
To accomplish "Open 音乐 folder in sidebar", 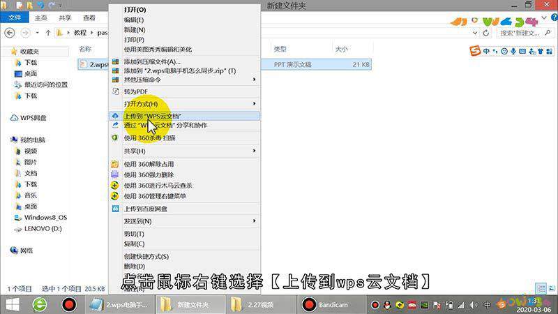I will (30, 195).
